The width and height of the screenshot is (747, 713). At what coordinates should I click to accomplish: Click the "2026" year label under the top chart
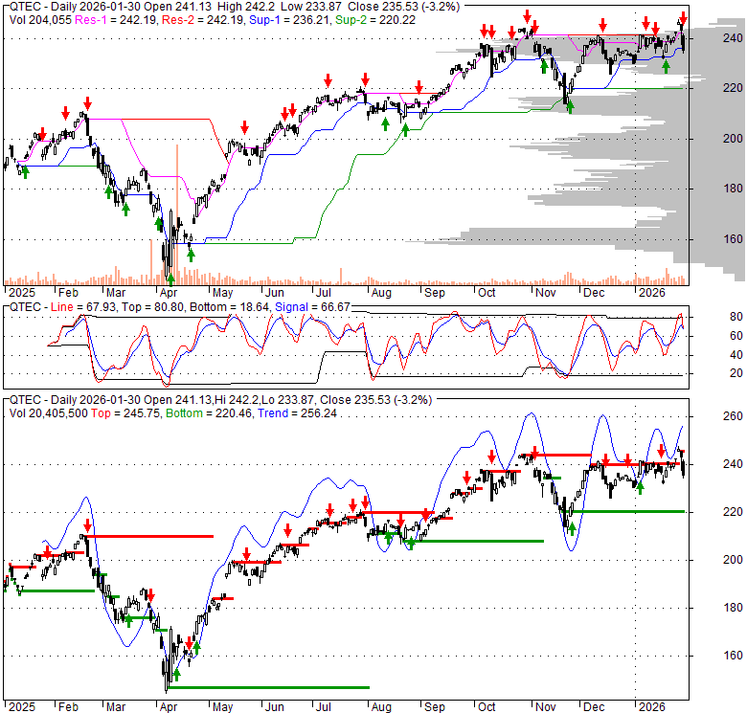point(652,293)
